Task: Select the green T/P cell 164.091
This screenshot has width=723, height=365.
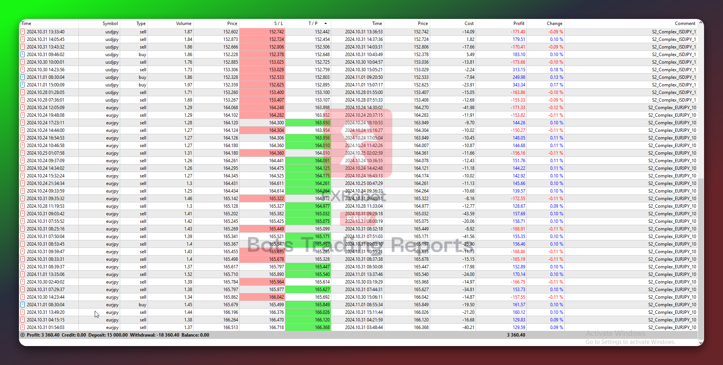Action: [308, 161]
